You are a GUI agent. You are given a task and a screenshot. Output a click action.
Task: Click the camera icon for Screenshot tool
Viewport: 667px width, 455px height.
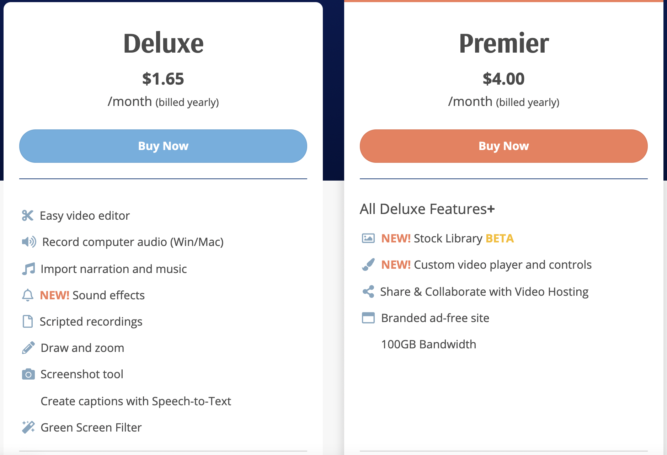[x=28, y=374]
